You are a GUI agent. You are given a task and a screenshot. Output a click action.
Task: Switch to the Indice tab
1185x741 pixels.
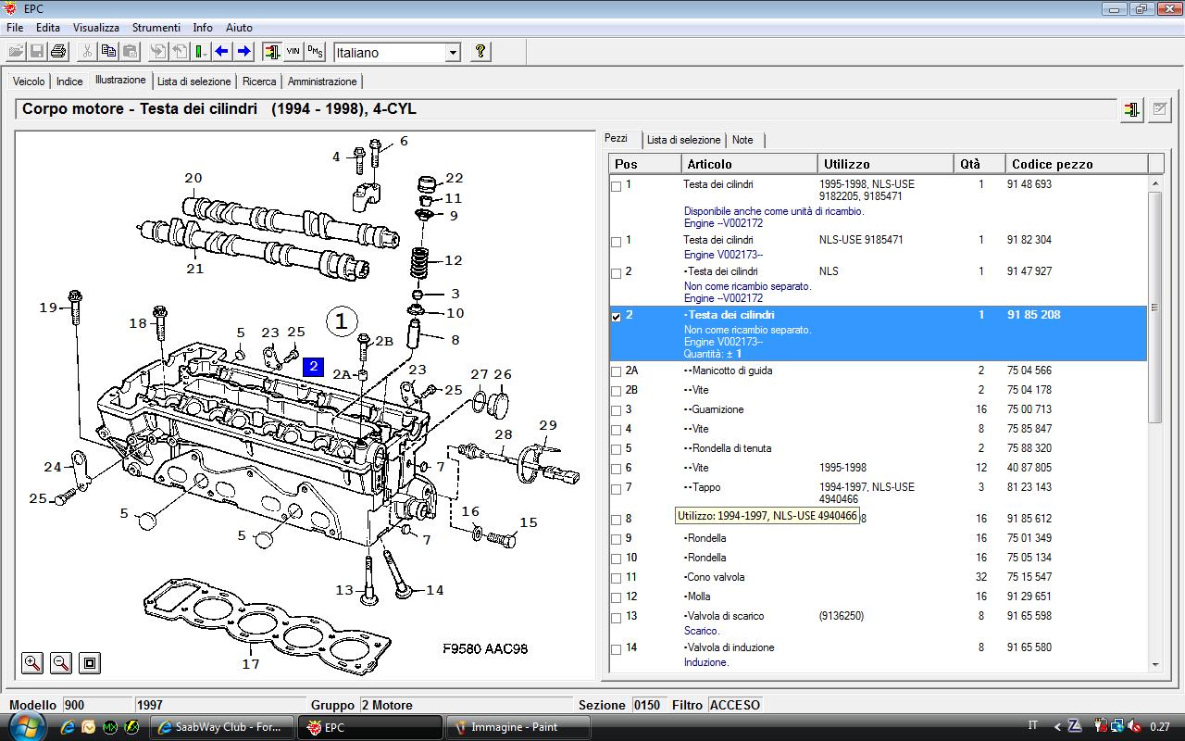click(x=69, y=82)
